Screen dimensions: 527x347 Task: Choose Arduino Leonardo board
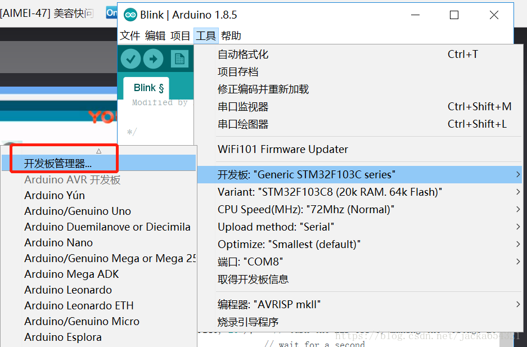click(x=99, y=290)
